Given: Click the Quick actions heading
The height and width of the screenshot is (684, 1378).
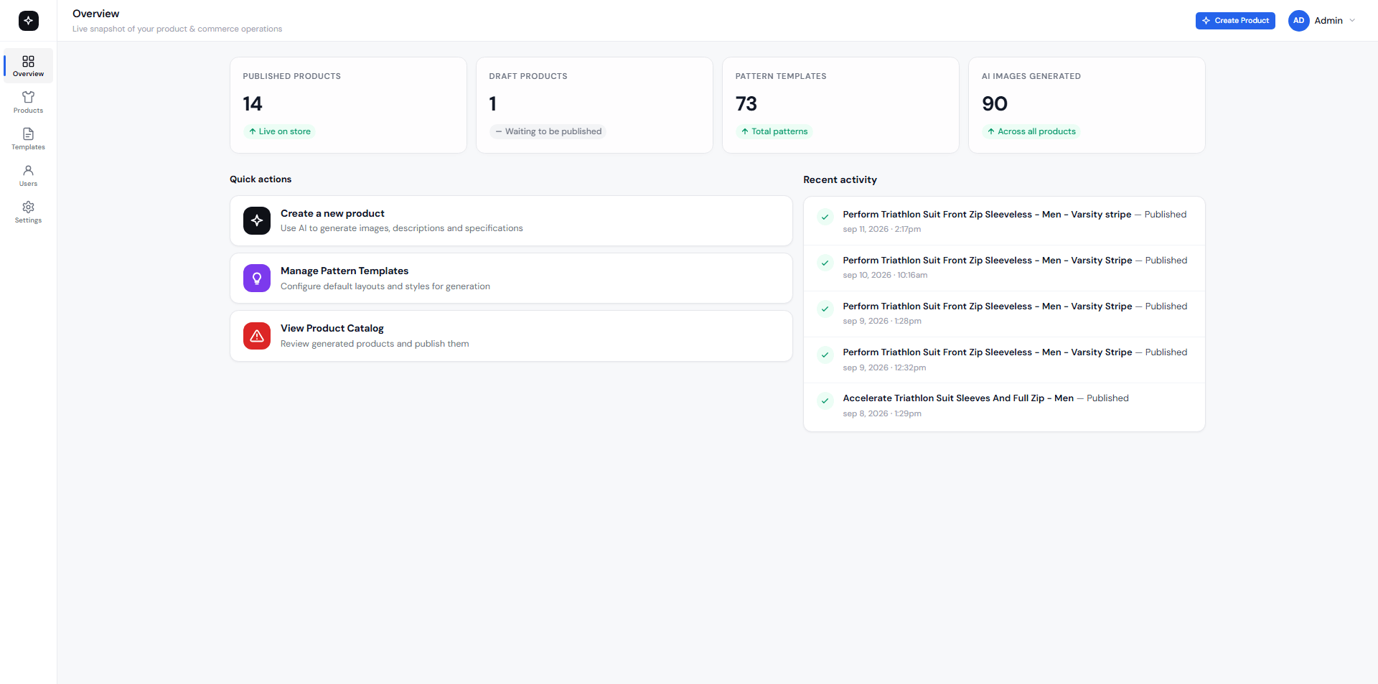Looking at the screenshot, I should (x=261, y=179).
